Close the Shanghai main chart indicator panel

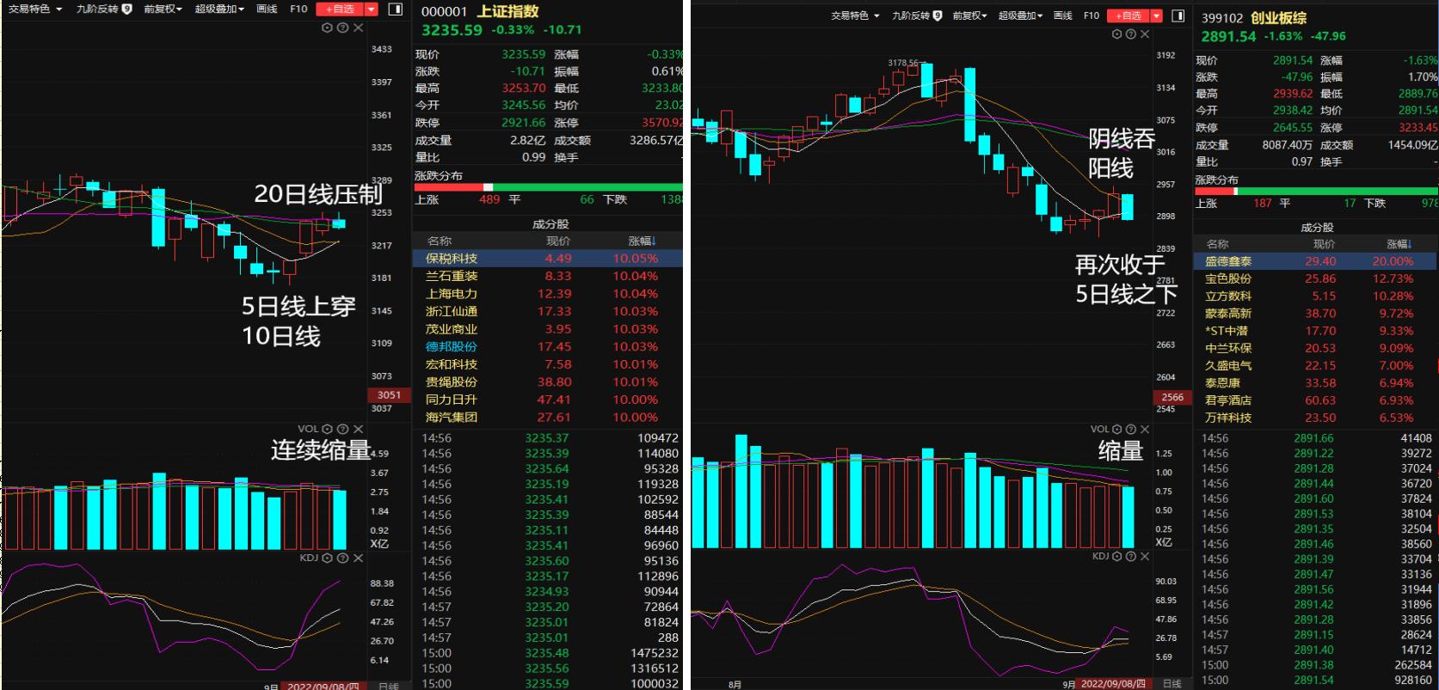tap(359, 27)
